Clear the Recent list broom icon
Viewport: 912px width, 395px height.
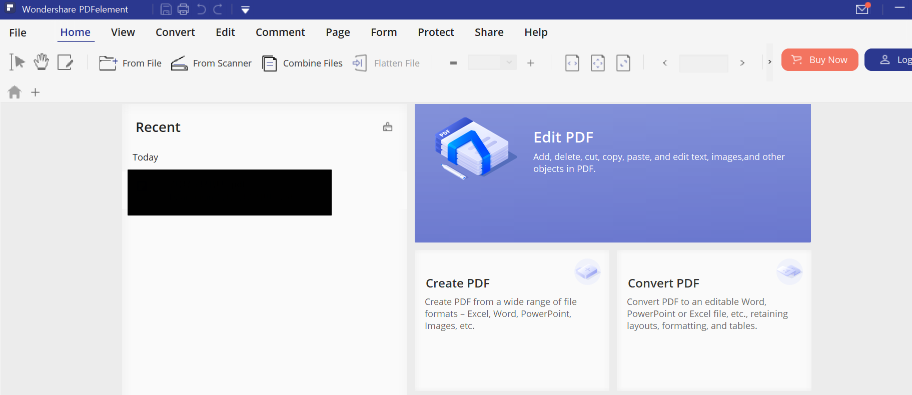[388, 127]
